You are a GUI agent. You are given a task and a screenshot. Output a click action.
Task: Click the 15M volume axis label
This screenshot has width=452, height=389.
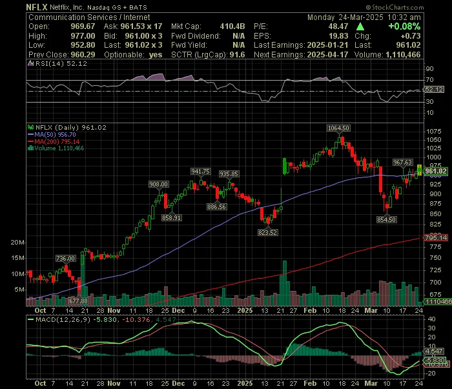17,258
